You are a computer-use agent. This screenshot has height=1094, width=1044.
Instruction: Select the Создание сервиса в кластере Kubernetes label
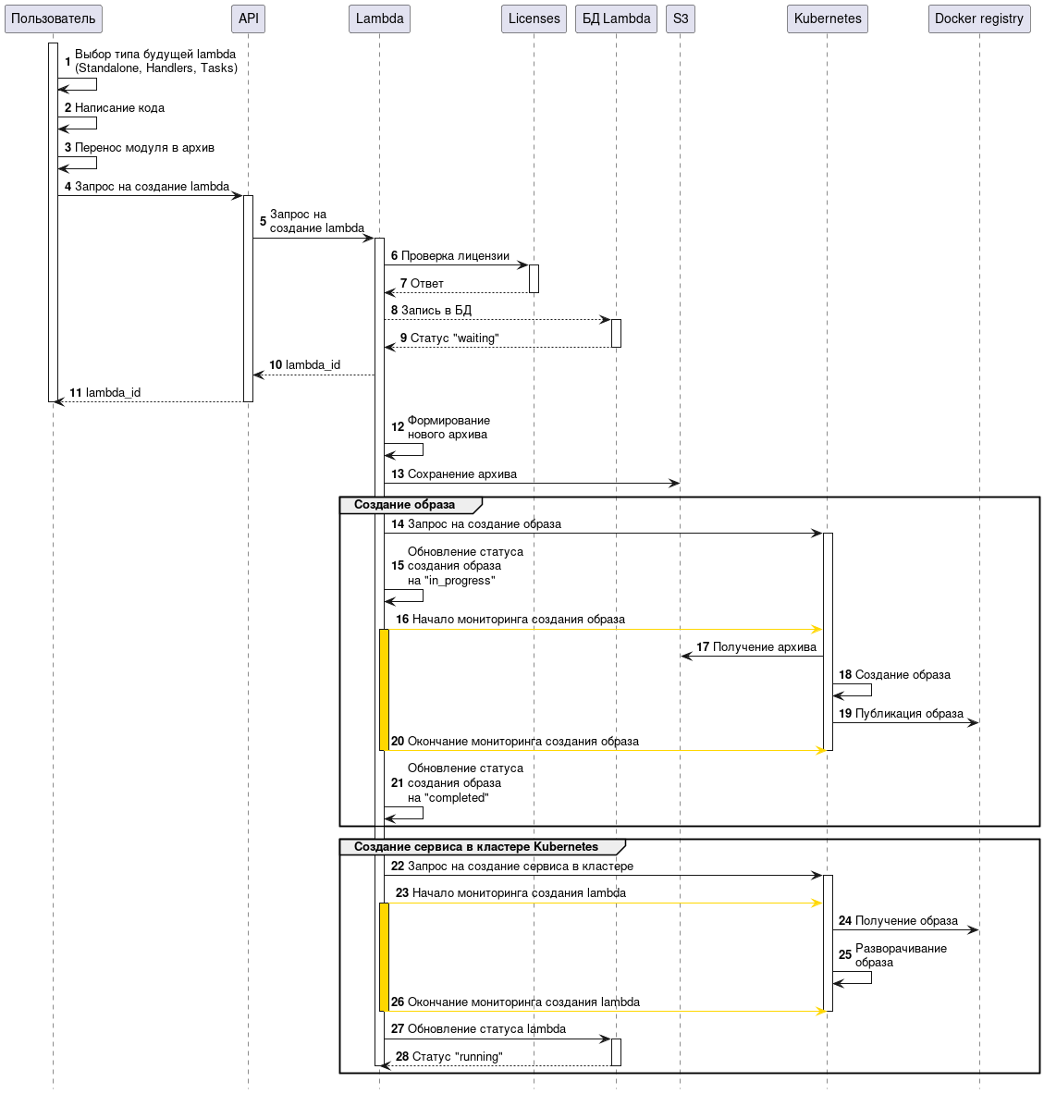476,847
